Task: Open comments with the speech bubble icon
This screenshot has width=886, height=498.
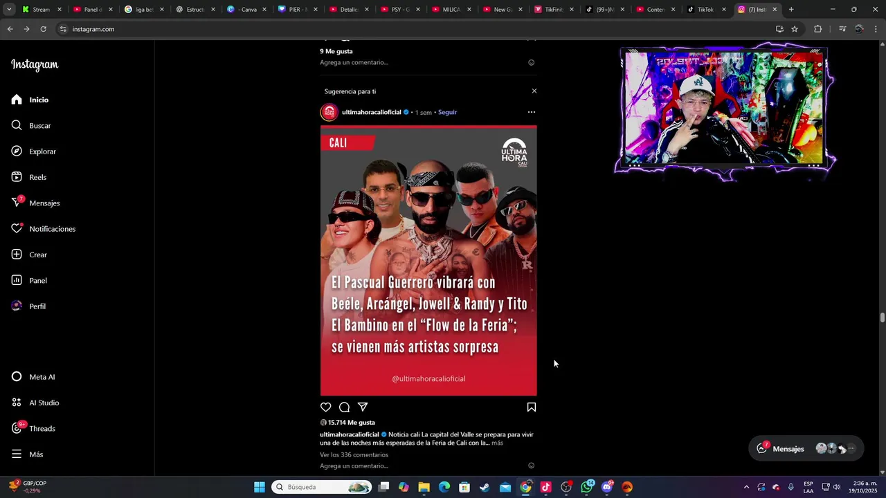Action: coord(344,407)
